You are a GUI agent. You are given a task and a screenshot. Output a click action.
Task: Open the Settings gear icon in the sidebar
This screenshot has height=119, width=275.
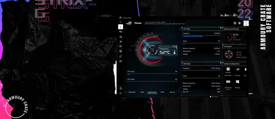pyautogui.click(x=120, y=93)
